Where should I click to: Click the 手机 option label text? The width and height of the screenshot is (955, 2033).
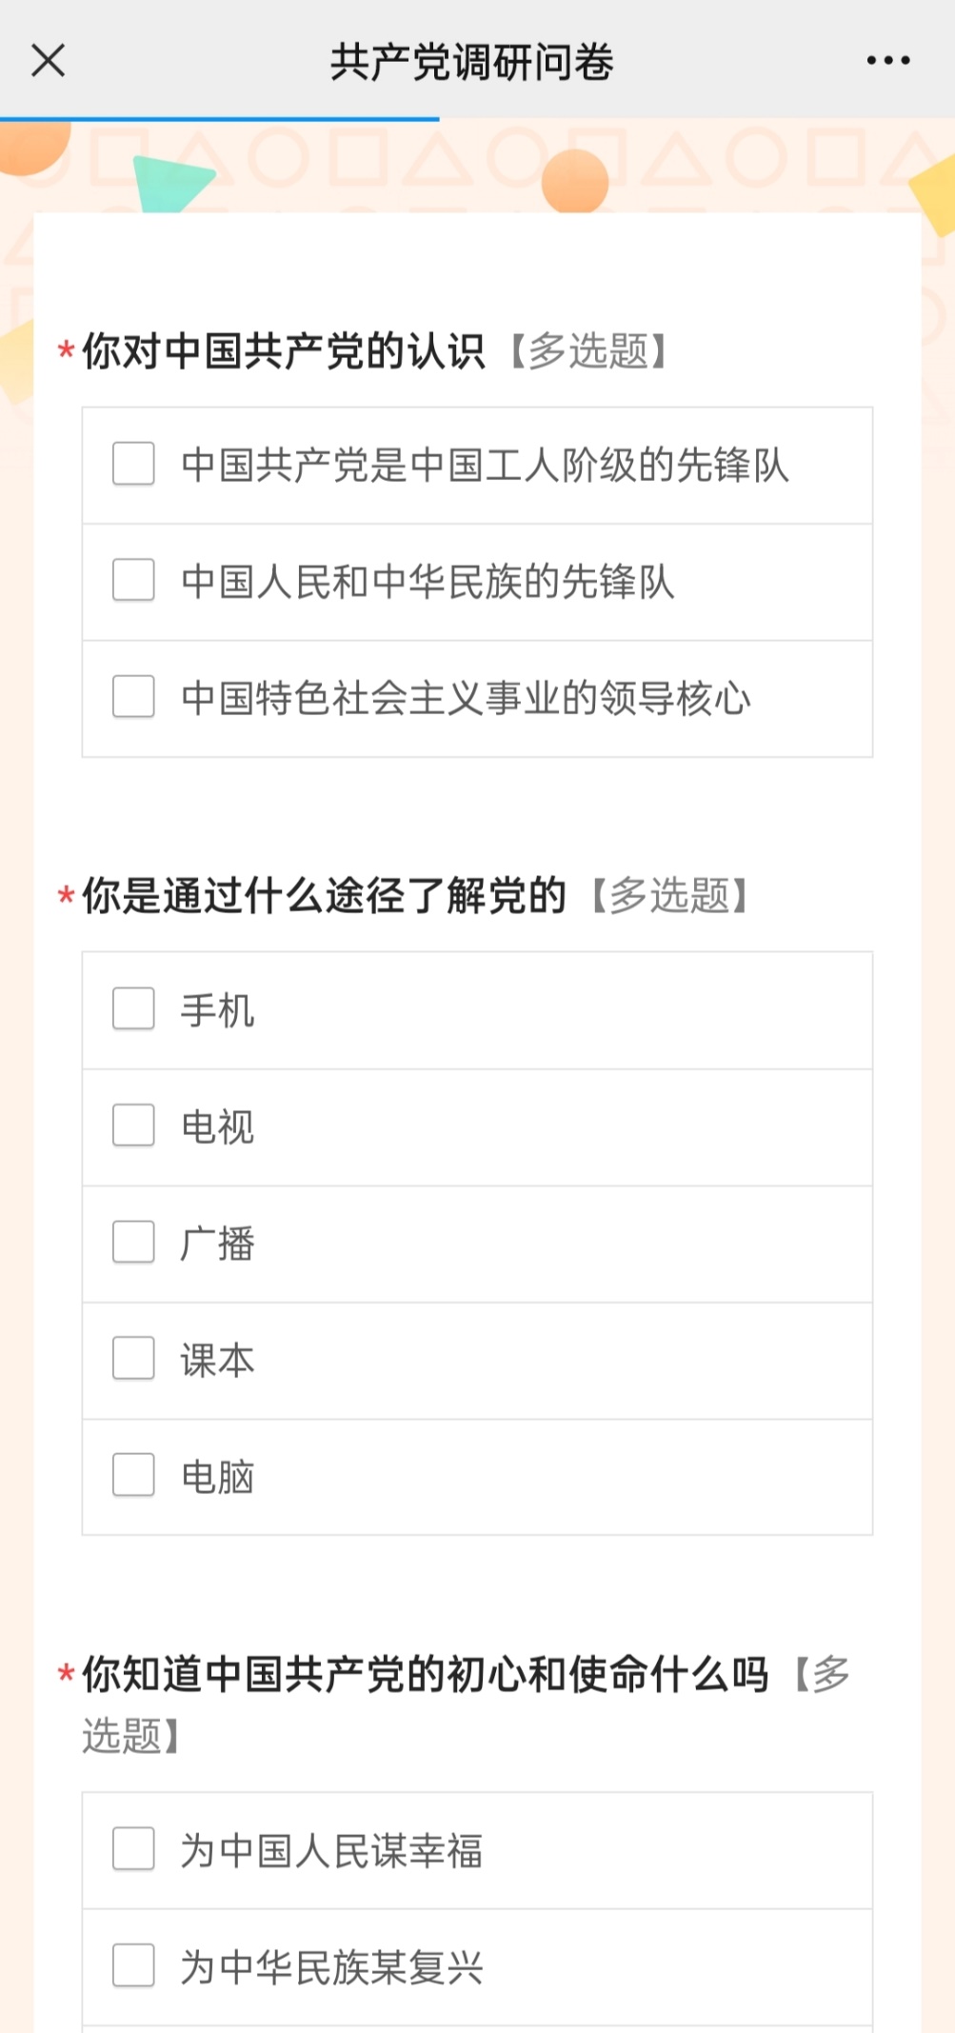[218, 1011]
